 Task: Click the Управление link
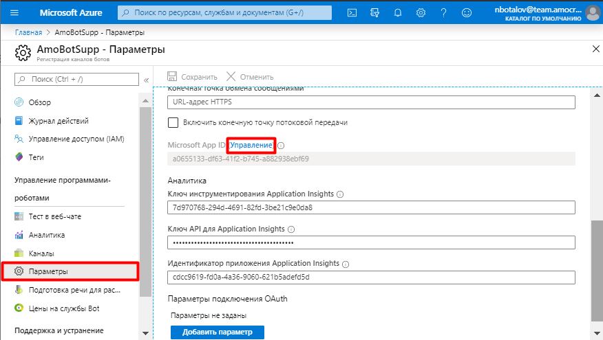click(251, 145)
